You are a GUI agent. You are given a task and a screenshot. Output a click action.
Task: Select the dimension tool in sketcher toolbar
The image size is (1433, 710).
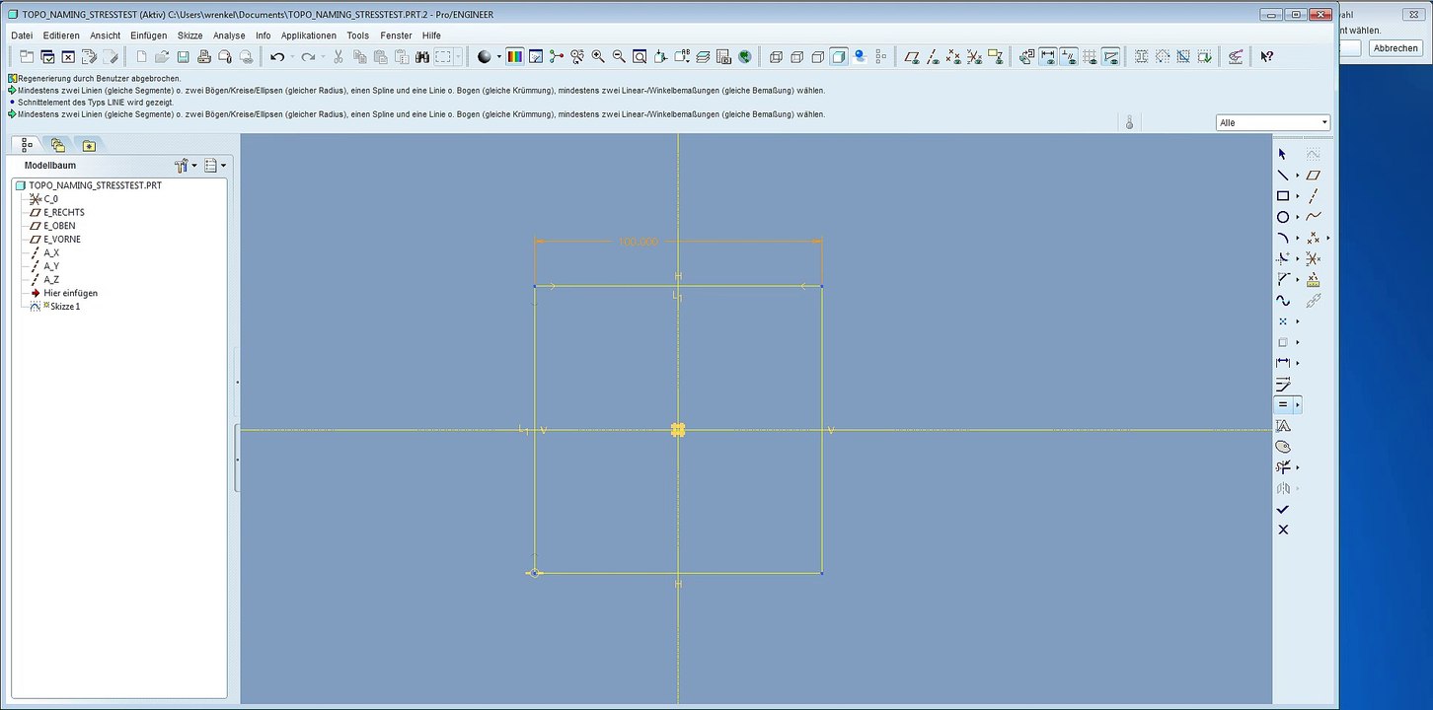[1283, 363]
